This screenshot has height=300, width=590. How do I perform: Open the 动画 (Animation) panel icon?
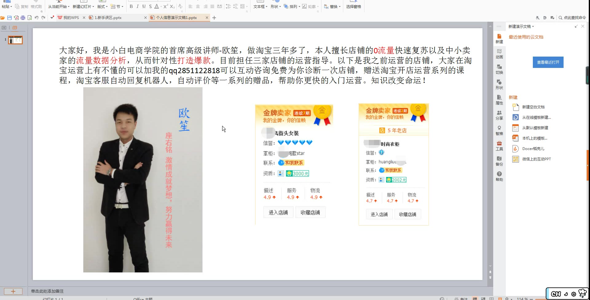tap(499, 55)
